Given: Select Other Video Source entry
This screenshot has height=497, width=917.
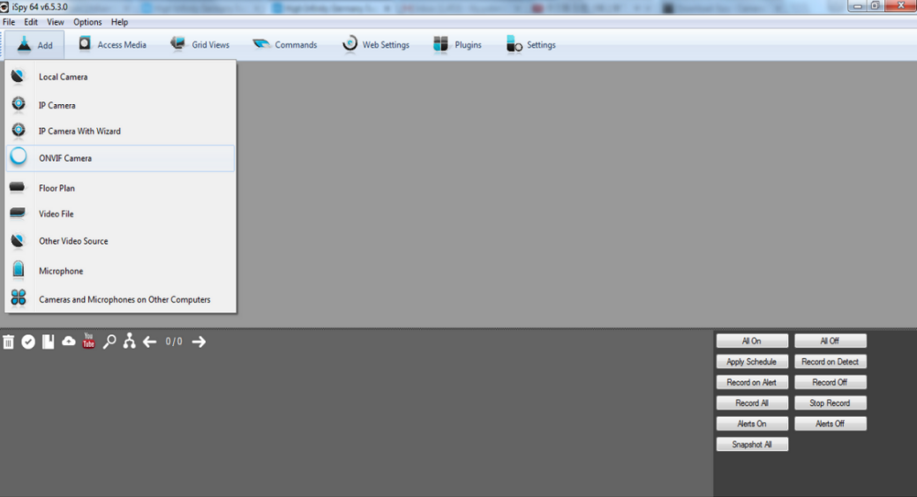Looking at the screenshot, I should click(x=121, y=241).
